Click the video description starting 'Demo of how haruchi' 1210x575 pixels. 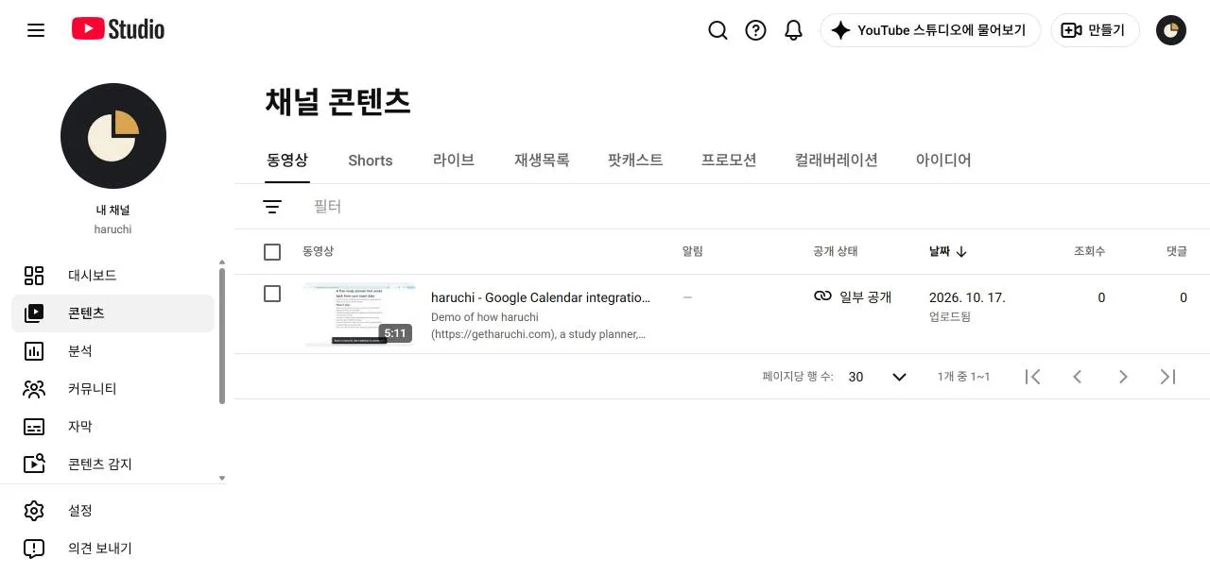point(539,326)
